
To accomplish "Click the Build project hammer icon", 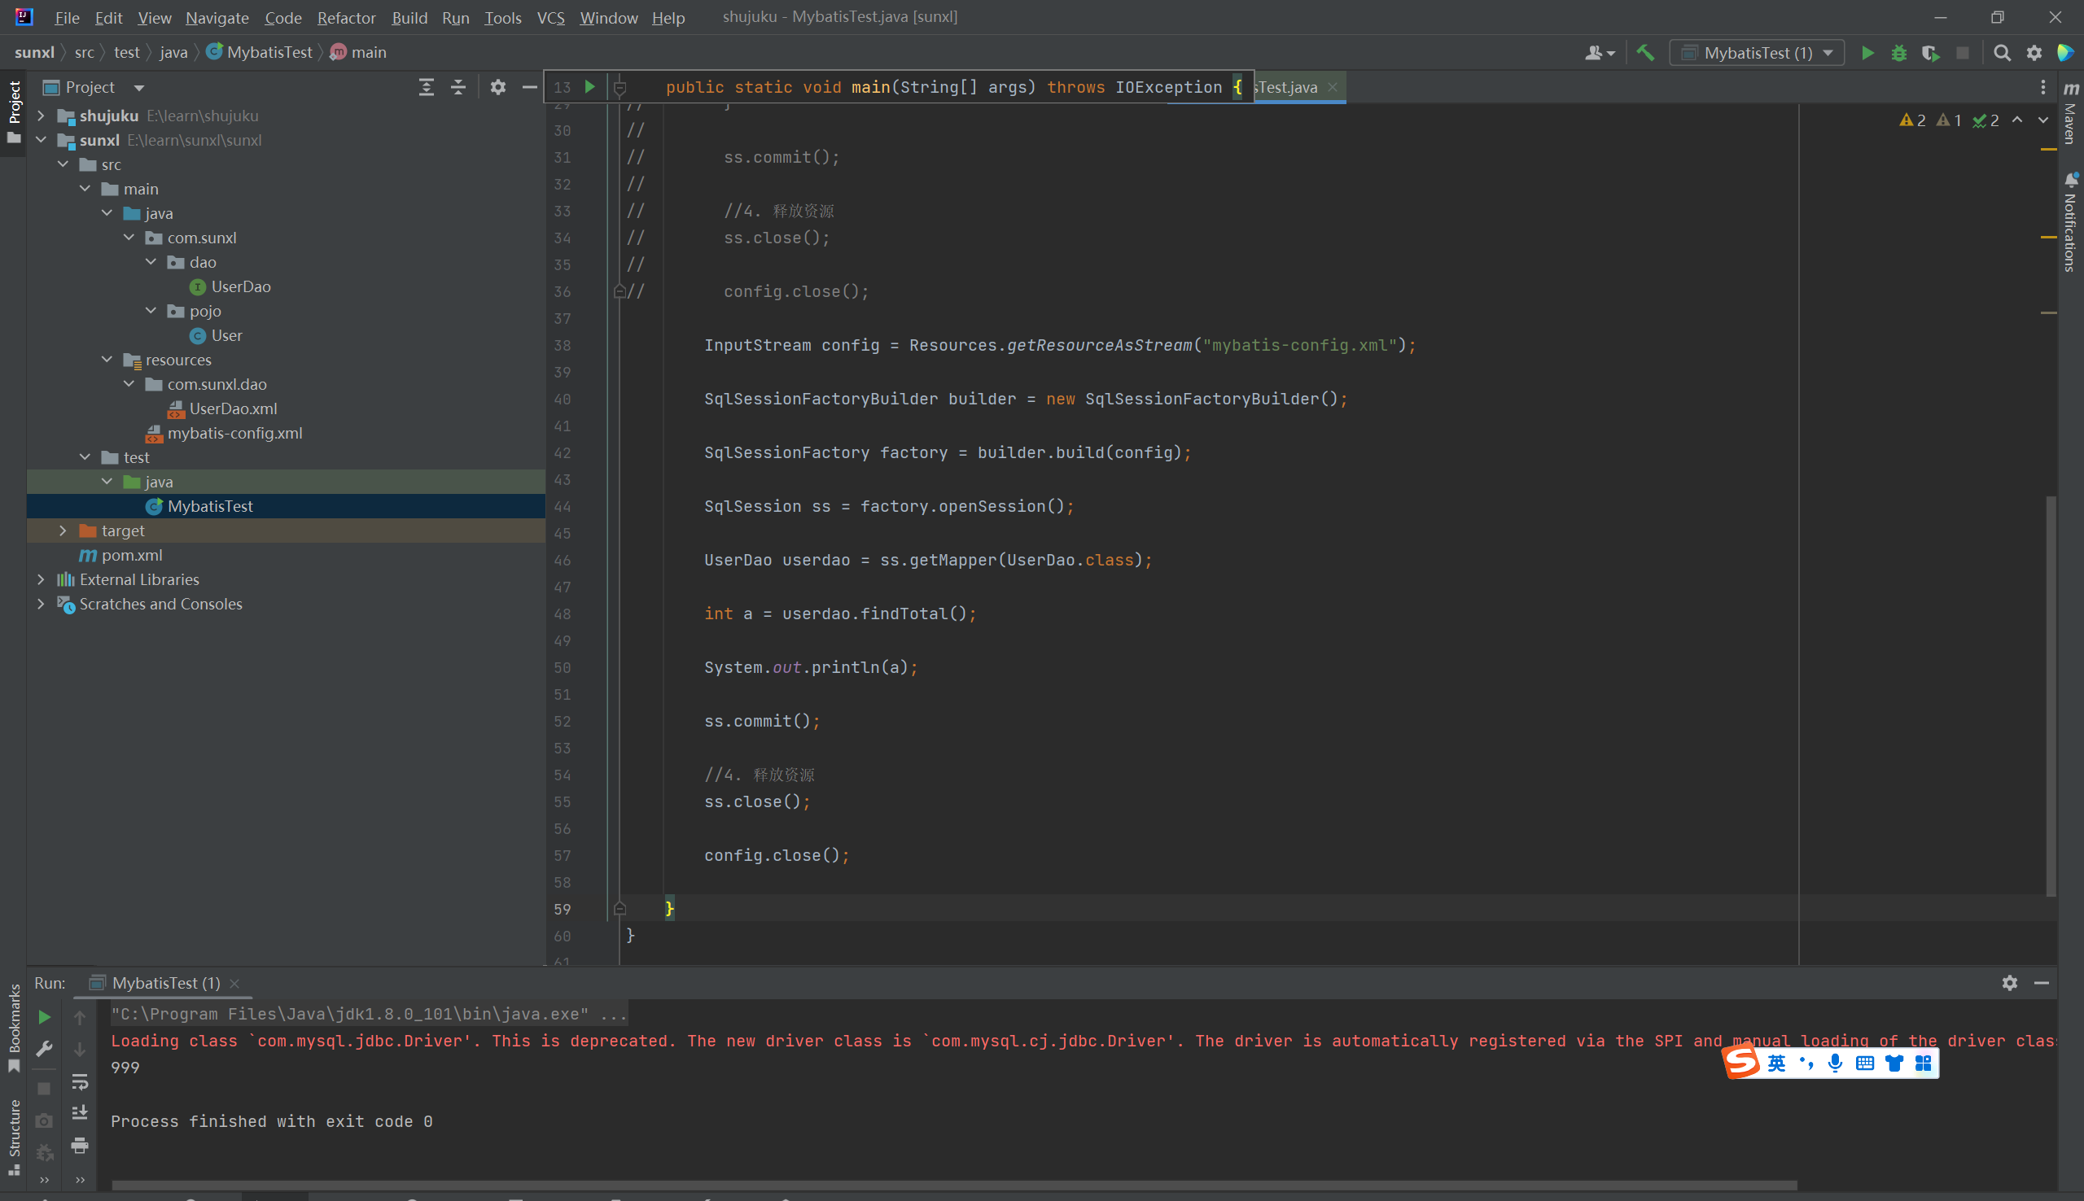I will (x=1645, y=53).
